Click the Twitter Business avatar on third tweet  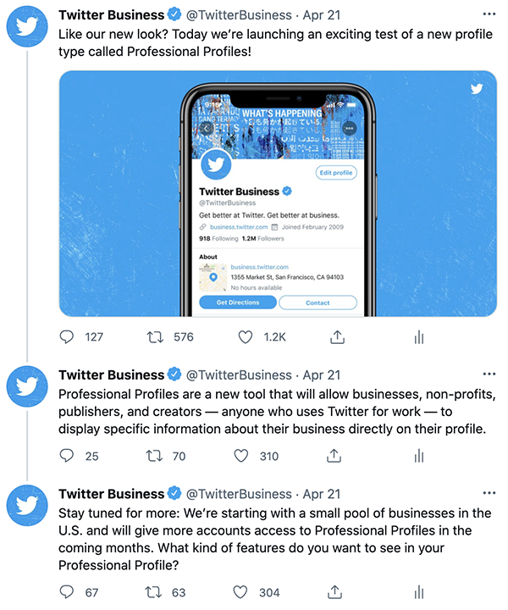(27, 507)
